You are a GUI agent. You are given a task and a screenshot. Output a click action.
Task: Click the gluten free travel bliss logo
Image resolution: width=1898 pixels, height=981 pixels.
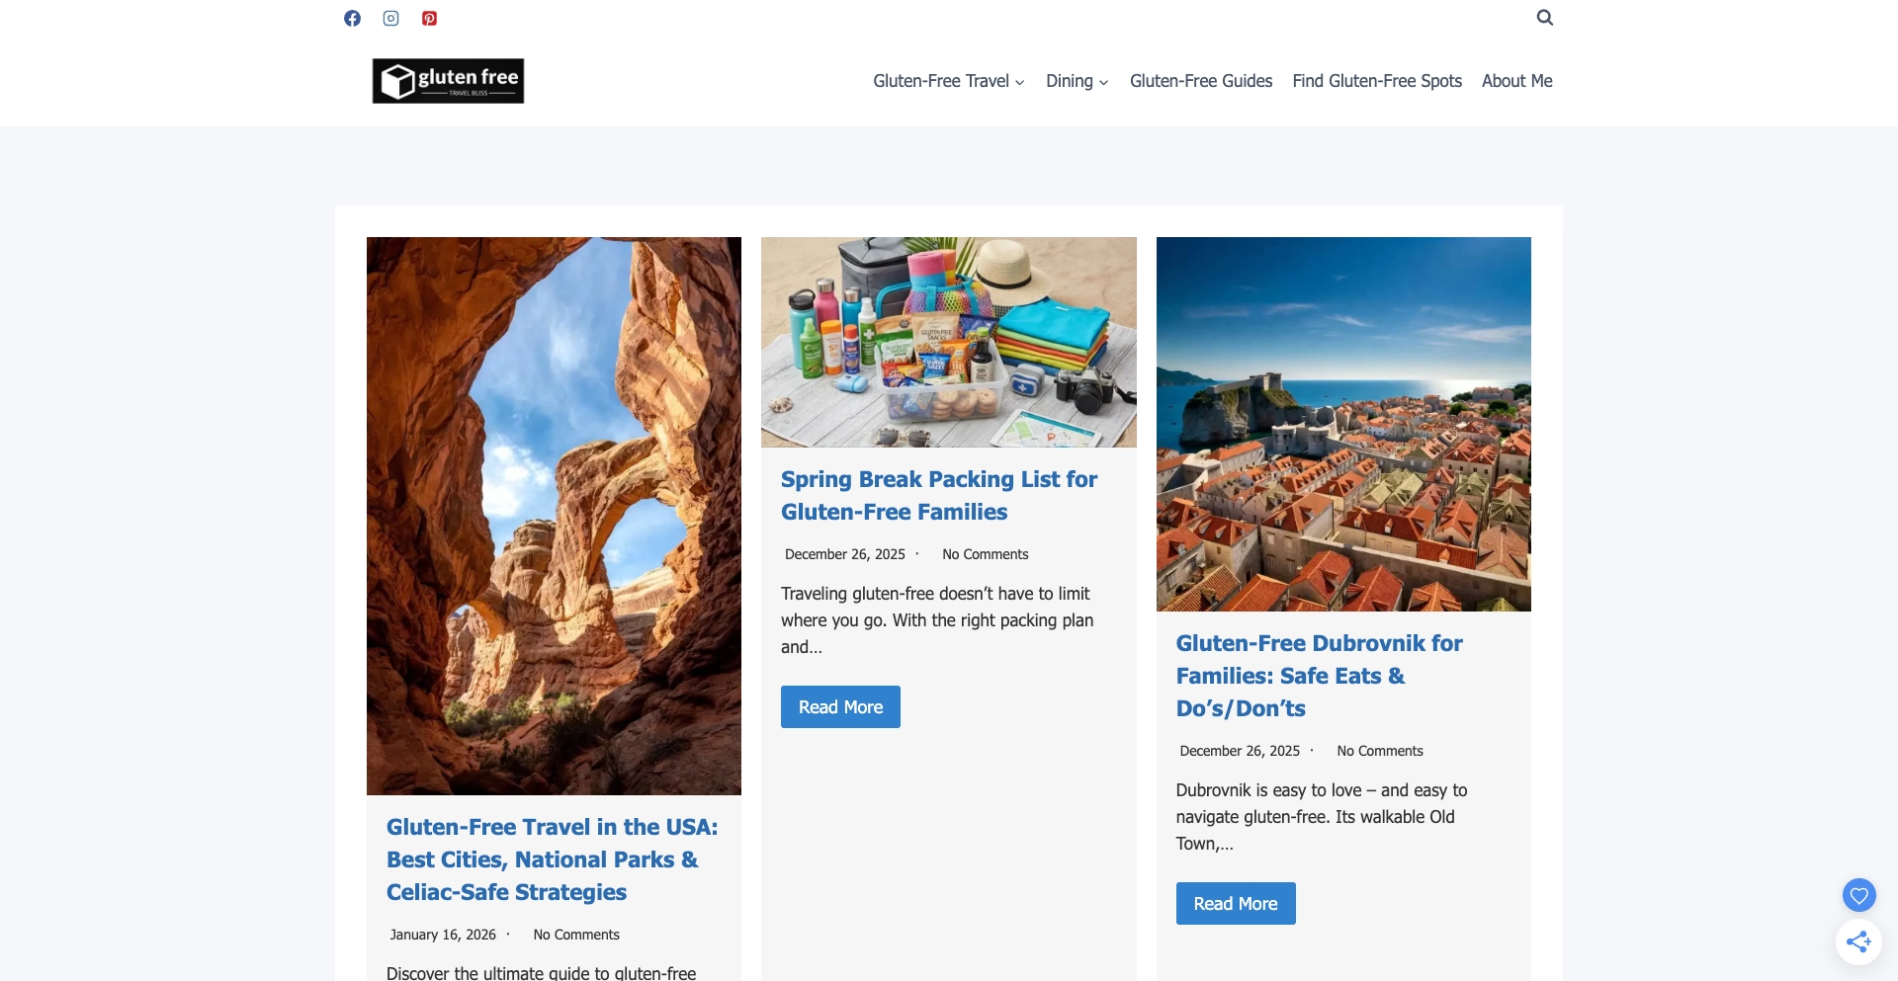[x=448, y=80]
